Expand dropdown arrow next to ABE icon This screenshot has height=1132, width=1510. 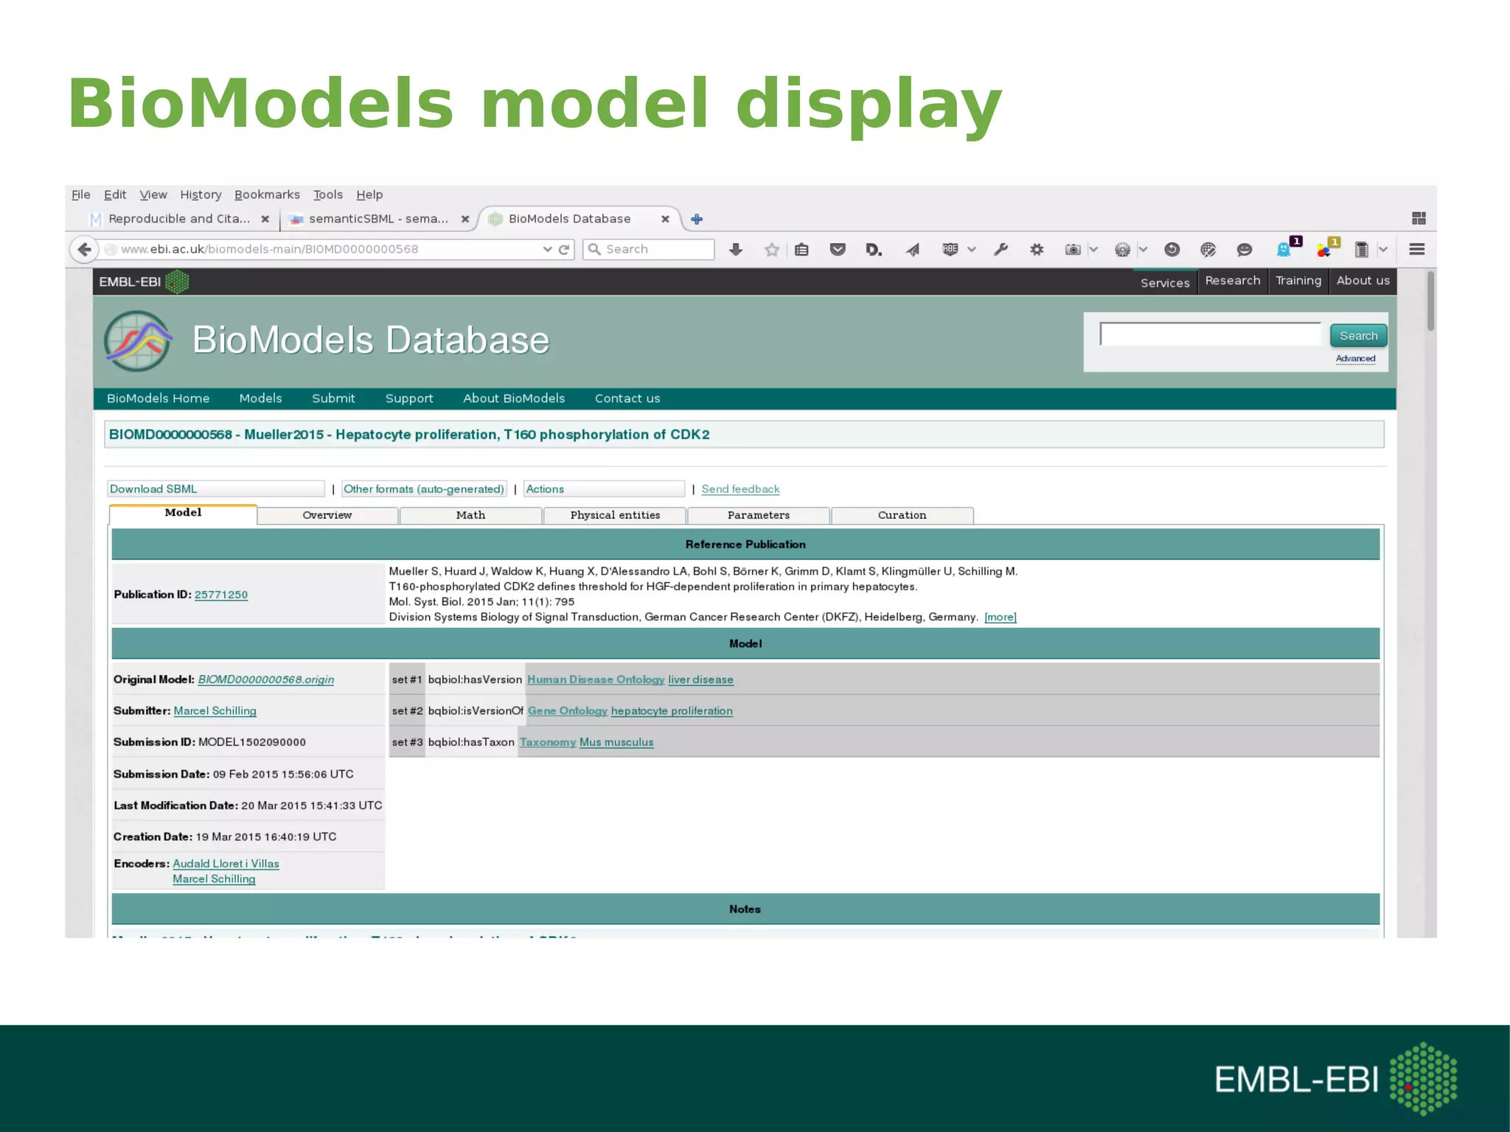(x=972, y=250)
